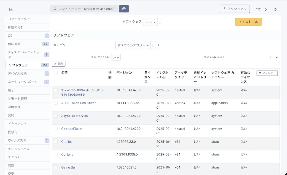This screenshot has height=175, width=287.
Task: Open the ウイルス対策 sidebar tab
Action: pos(28,141)
